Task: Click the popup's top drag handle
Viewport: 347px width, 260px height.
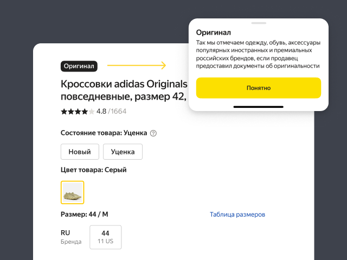Action: (x=259, y=23)
